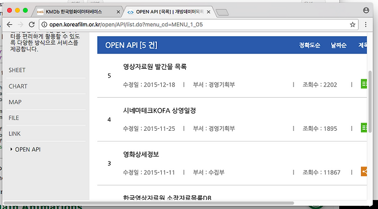Open the Chrome profile avatar icon
This screenshot has width=378, height=209.
point(366,10)
